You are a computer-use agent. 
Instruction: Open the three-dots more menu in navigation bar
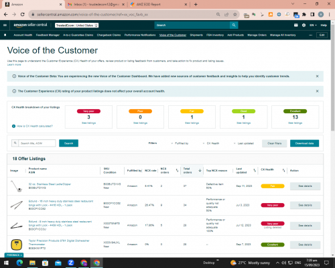tap(310, 35)
